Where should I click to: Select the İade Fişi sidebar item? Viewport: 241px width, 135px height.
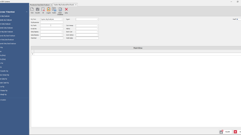click(x=5, y=83)
